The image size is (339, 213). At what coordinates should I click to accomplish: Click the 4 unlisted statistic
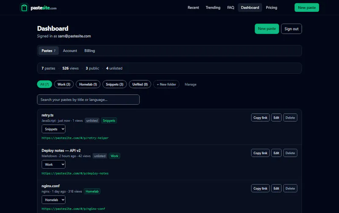(x=114, y=68)
